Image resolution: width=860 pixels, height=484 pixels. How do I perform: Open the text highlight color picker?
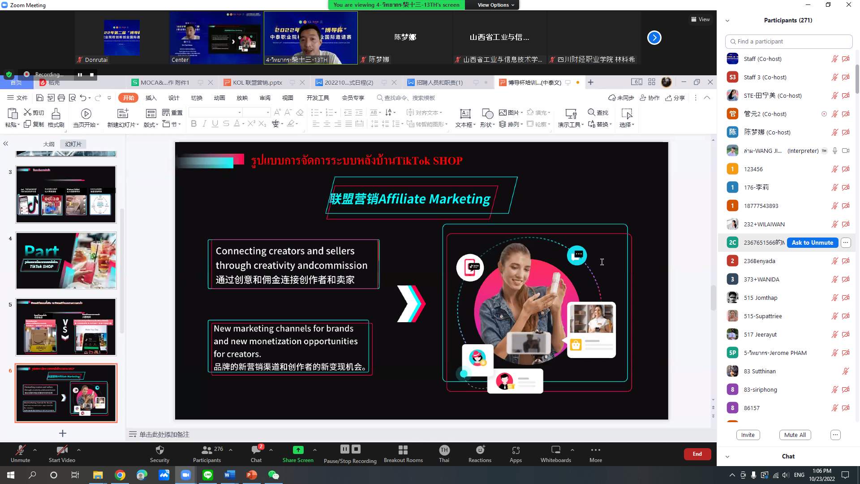pos(292,124)
